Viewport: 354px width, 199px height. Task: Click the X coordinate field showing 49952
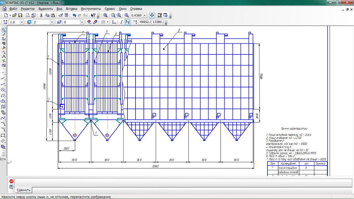(144, 22)
